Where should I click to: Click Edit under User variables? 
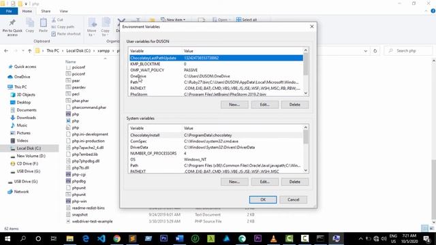[265, 105]
